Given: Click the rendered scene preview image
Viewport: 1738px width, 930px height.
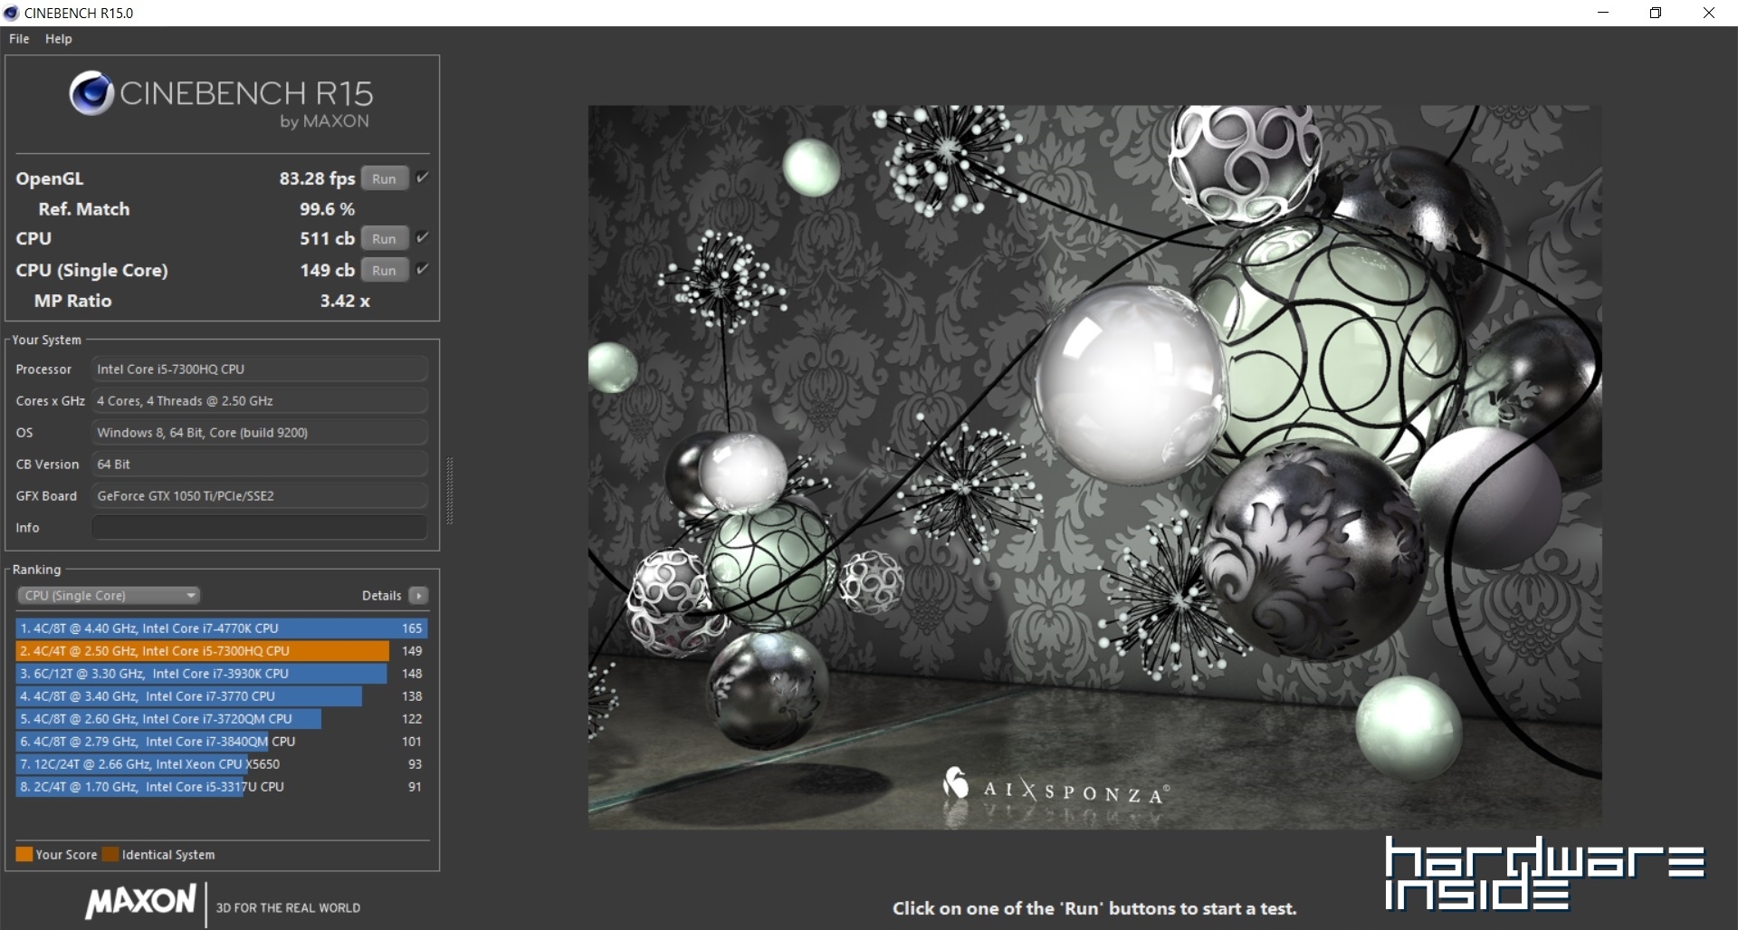Looking at the screenshot, I should pyautogui.click(x=1094, y=466).
